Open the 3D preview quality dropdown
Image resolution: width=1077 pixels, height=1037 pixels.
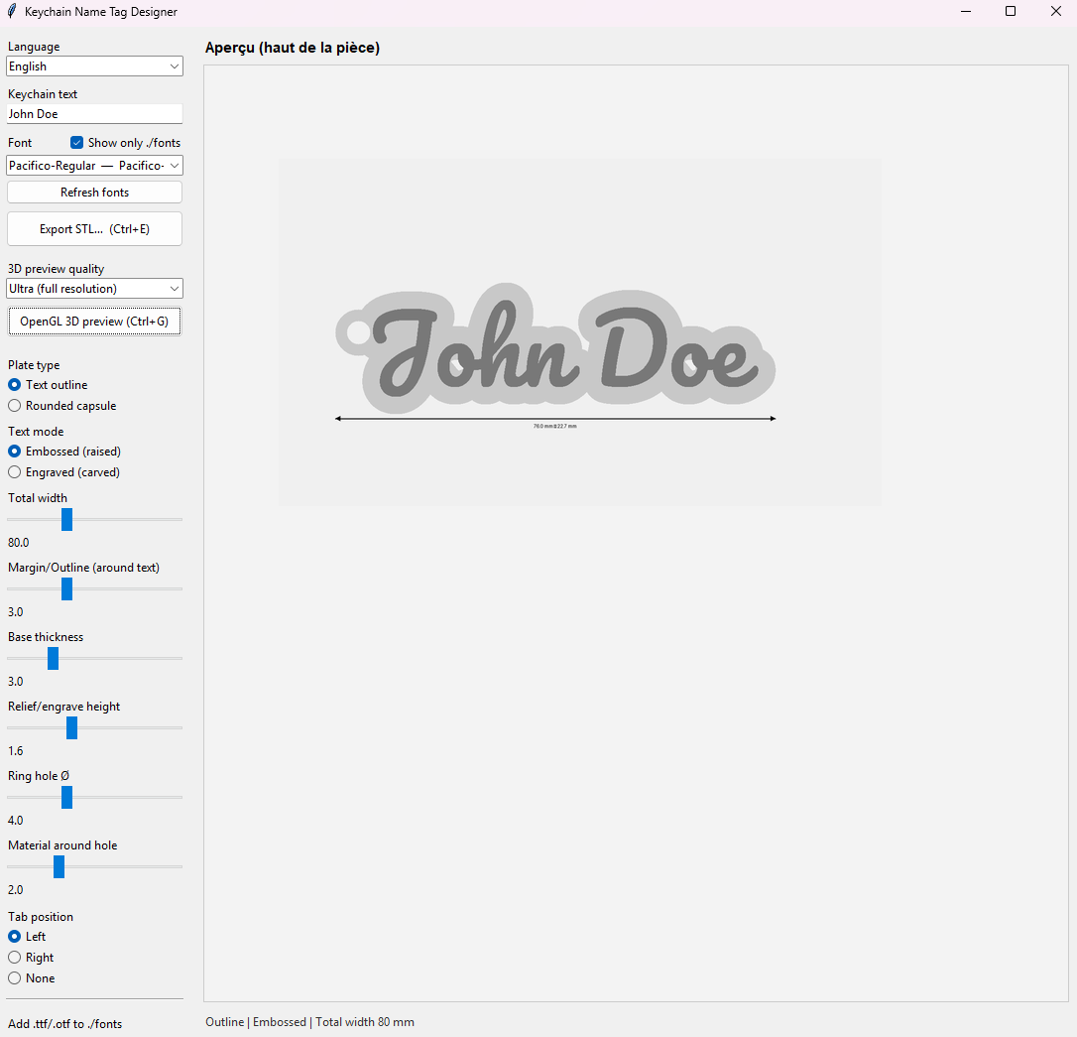coord(94,289)
